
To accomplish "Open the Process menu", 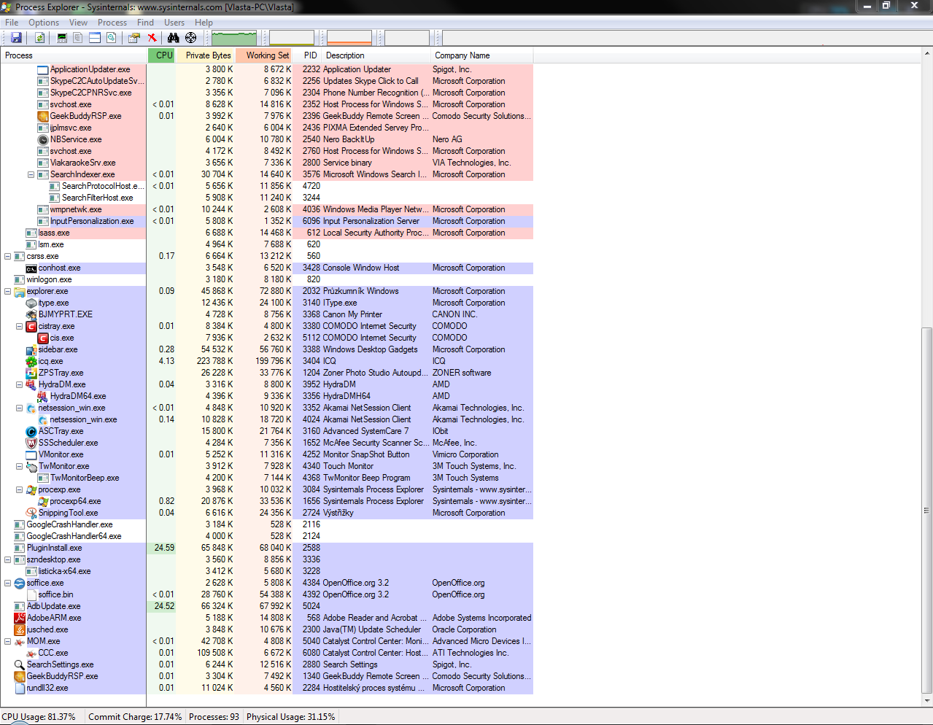I will point(112,23).
